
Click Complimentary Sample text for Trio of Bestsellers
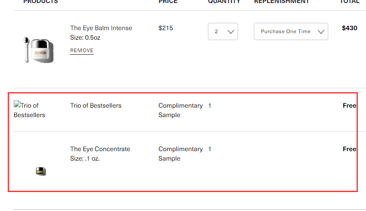180,110
